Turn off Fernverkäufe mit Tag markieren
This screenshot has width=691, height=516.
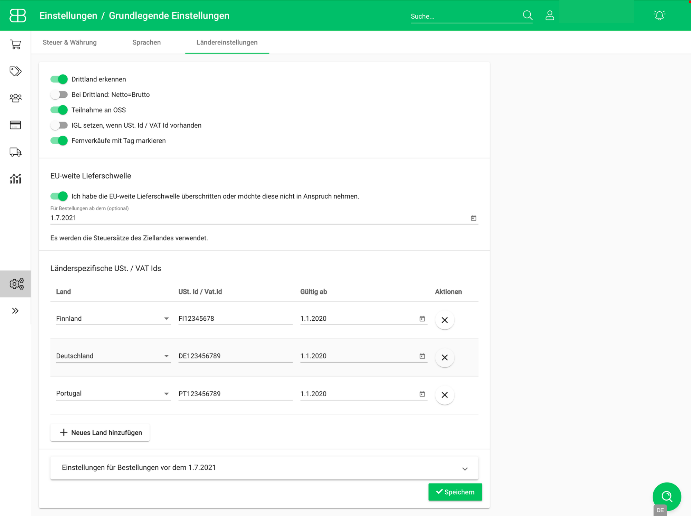pos(59,140)
